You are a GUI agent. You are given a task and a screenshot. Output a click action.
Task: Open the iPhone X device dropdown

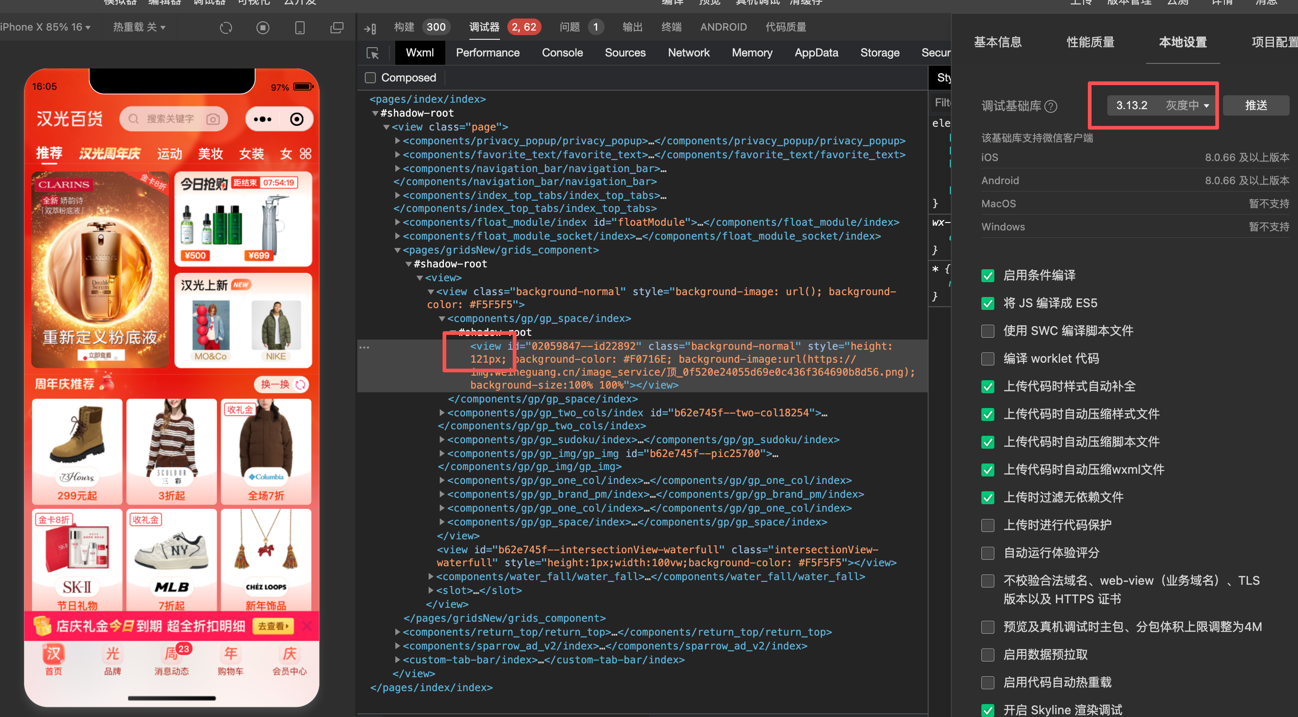tap(45, 27)
